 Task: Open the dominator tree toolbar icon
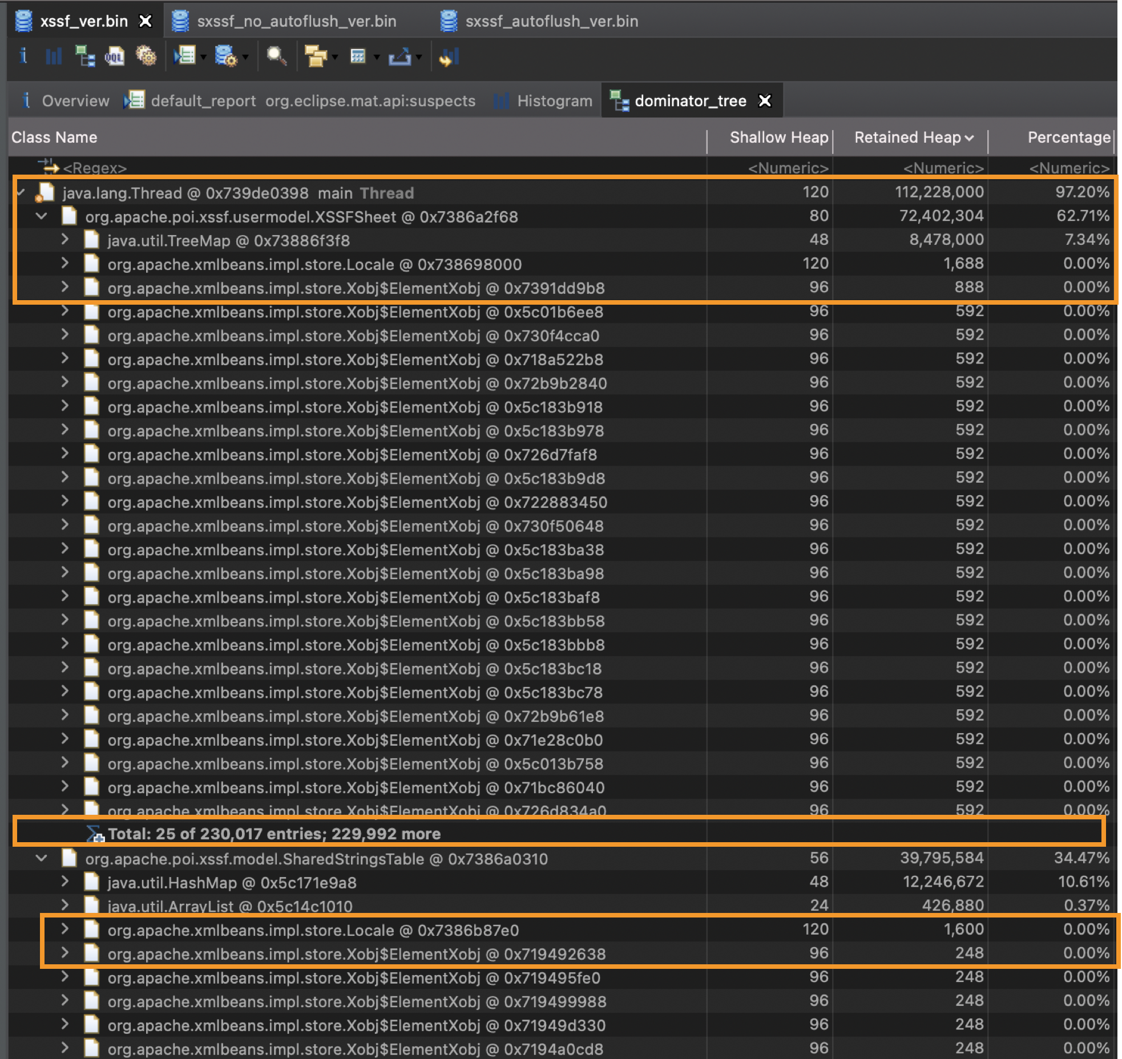(x=84, y=56)
